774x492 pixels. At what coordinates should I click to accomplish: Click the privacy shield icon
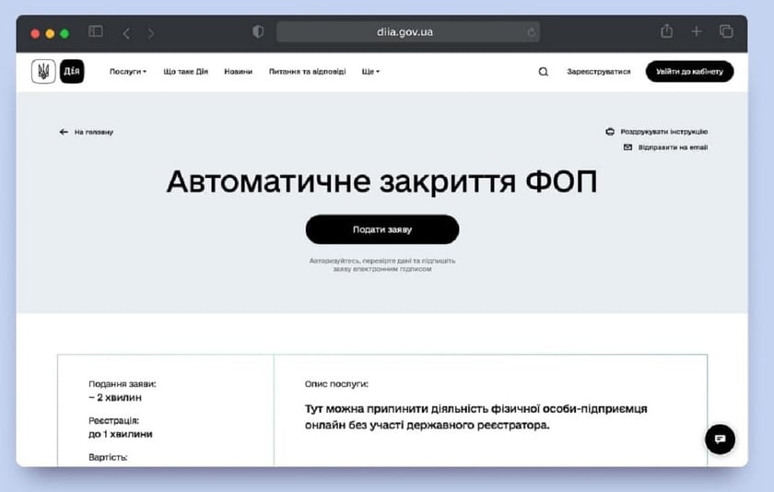[x=258, y=32]
